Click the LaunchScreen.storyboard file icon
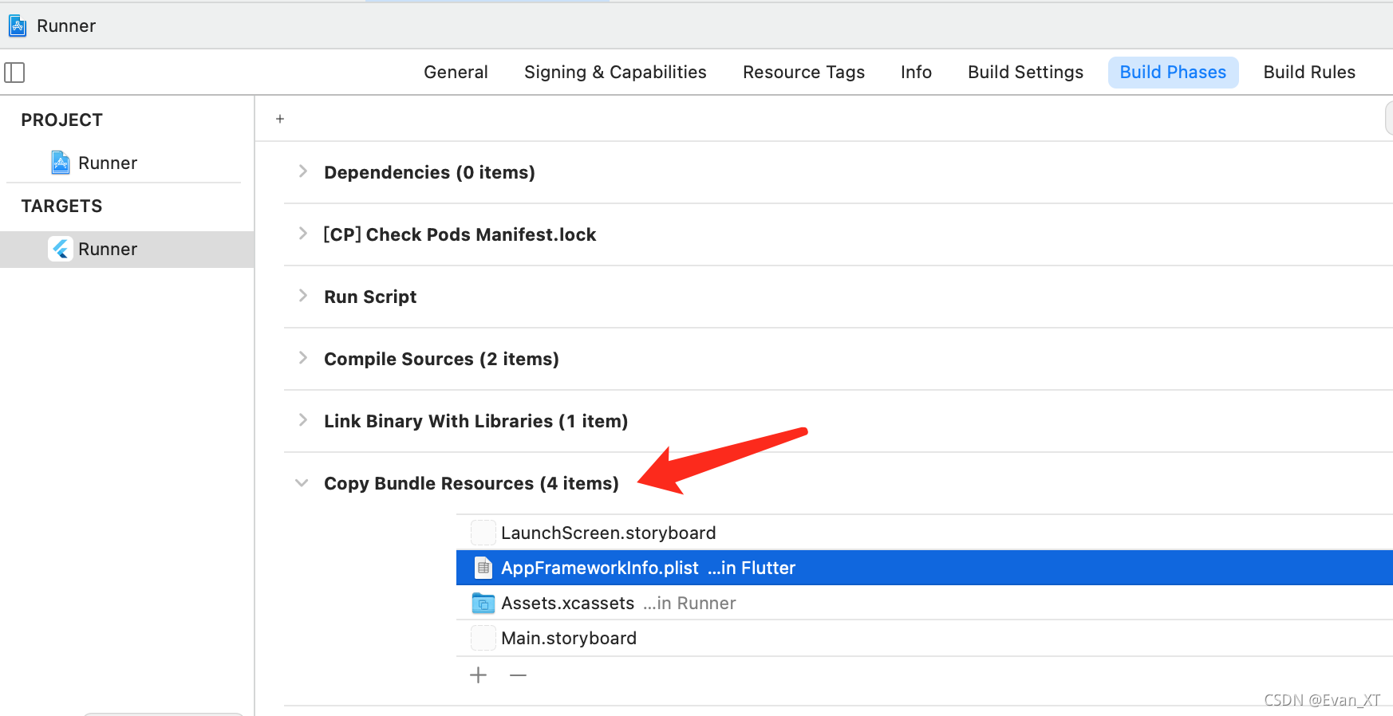The width and height of the screenshot is (1393, 716). pos(483,533)
